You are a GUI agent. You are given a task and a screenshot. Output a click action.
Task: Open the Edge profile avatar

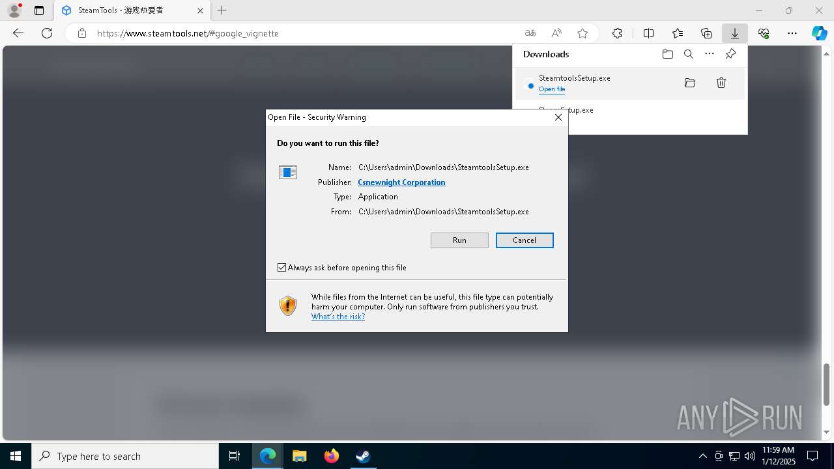pyautogui.click(x=14, y=10)
